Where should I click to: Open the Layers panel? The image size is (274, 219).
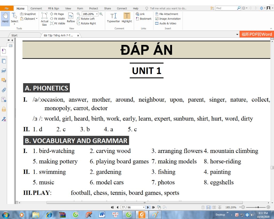pyautogui.click(x=4, y=71)
